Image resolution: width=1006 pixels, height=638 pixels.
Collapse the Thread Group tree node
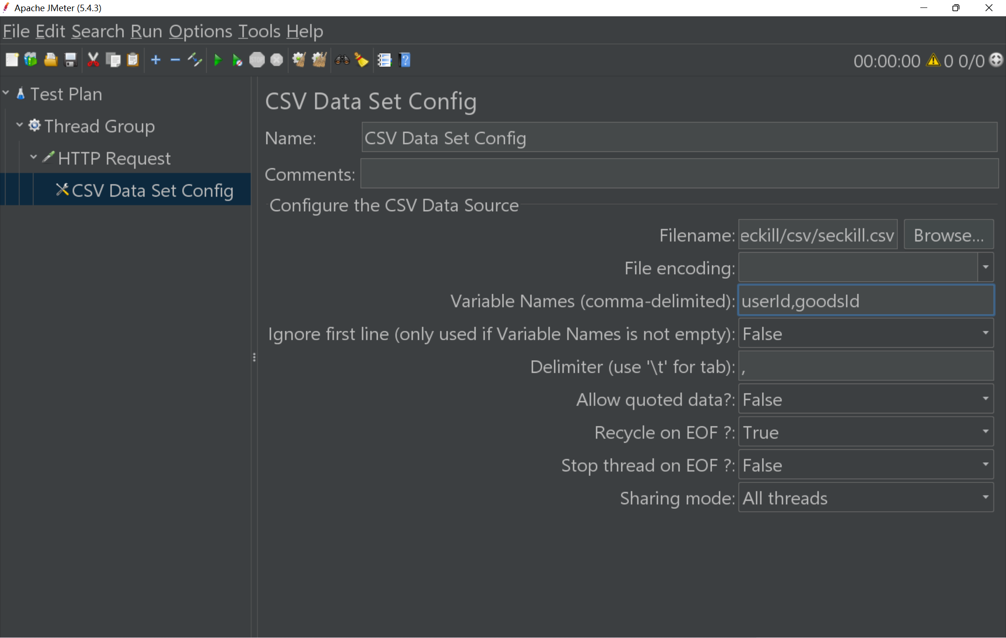point(20,124)
